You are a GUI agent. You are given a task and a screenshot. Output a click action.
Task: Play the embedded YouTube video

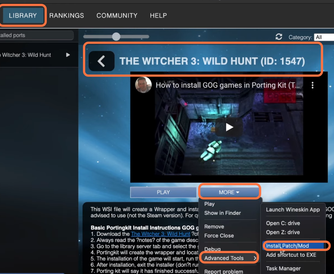229,127
